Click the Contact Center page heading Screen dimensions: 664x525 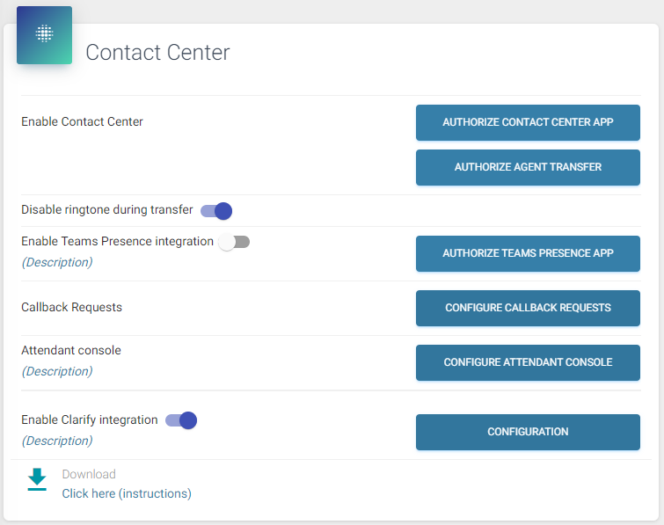[157, 53]
